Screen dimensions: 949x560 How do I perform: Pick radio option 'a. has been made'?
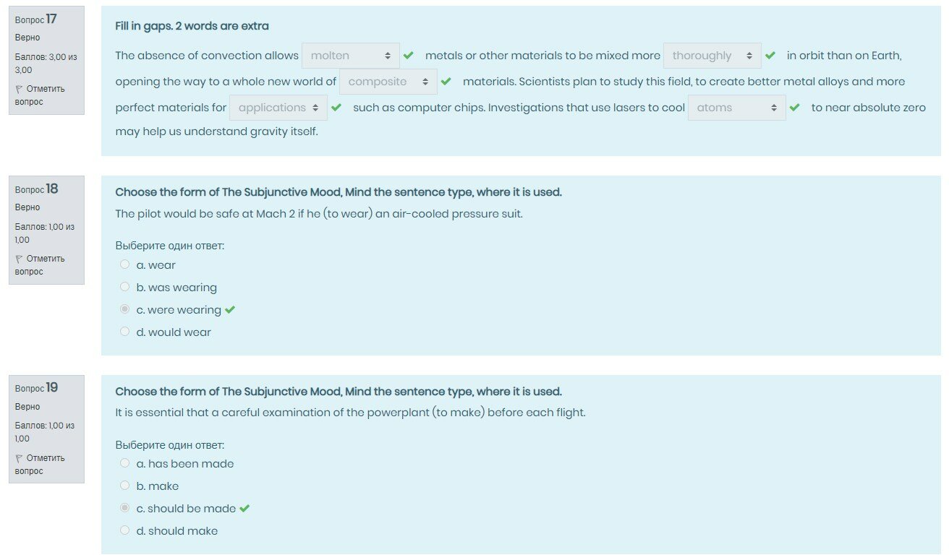[x=125, y=464]
